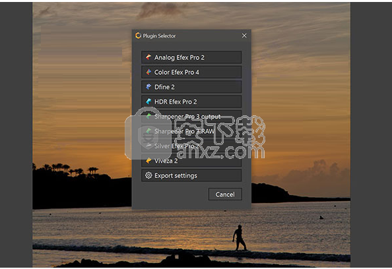This screenshot has height=269, width=392.
Task: Close the Plugin Selector dialog
Action: pos(244,36)
